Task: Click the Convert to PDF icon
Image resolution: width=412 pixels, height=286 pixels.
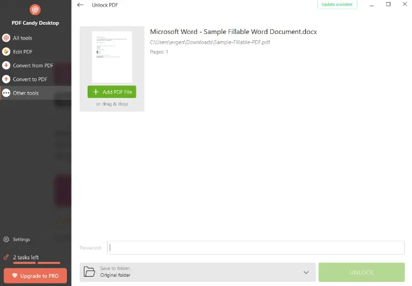Action: pyautogui.click(x=6, y=79)
